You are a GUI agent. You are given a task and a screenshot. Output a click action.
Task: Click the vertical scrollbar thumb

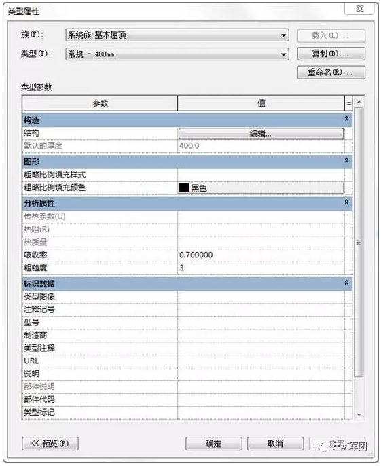point(359,242)
